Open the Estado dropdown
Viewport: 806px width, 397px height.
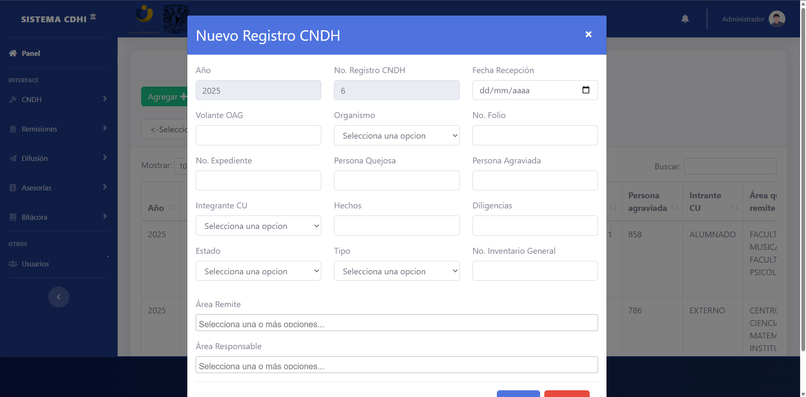click(258, 271)
